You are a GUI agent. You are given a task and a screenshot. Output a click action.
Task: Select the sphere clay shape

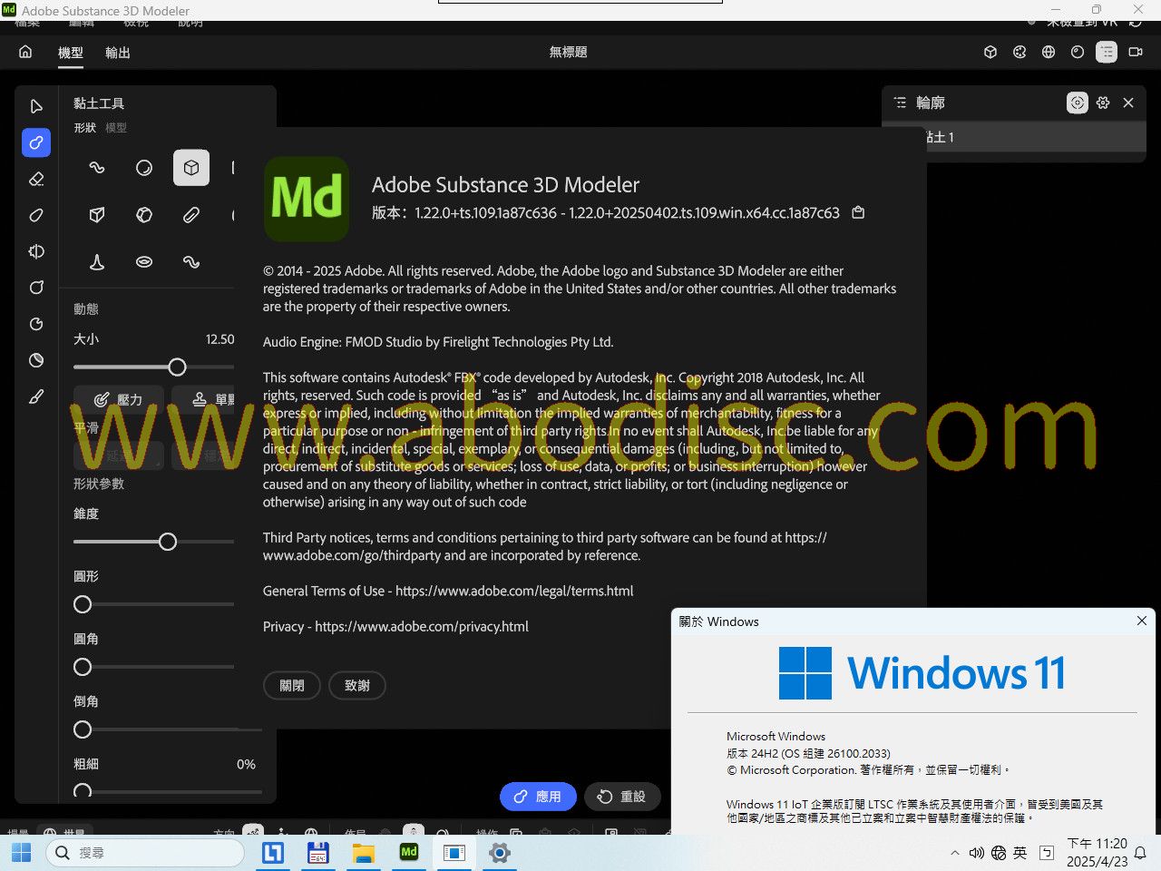pos(144,168)
